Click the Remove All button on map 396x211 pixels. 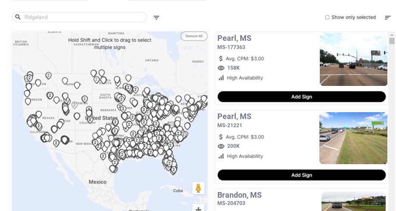coord(194,36)
